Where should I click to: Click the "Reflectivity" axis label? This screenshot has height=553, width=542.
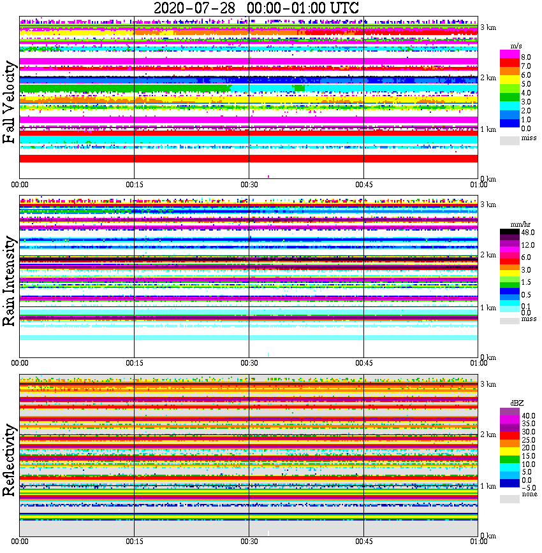[9, 460]
